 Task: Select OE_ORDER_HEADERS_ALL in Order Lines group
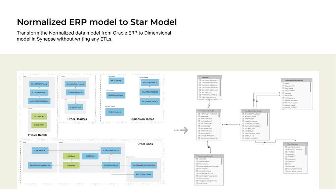pos(111,151)
